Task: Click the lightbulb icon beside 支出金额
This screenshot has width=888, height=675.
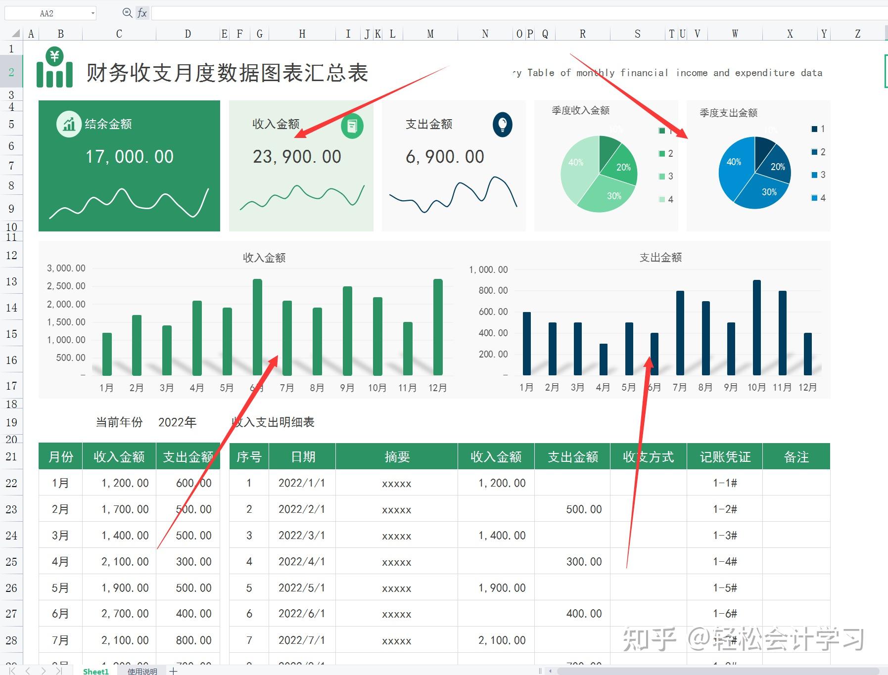Action: coord(502,125)
